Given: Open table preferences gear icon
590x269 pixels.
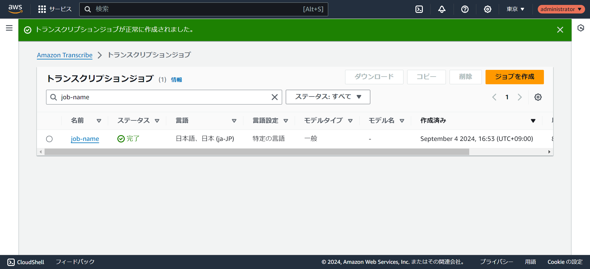Looking at the screenshot, I should pyautogui.click(x=538, y=97).
